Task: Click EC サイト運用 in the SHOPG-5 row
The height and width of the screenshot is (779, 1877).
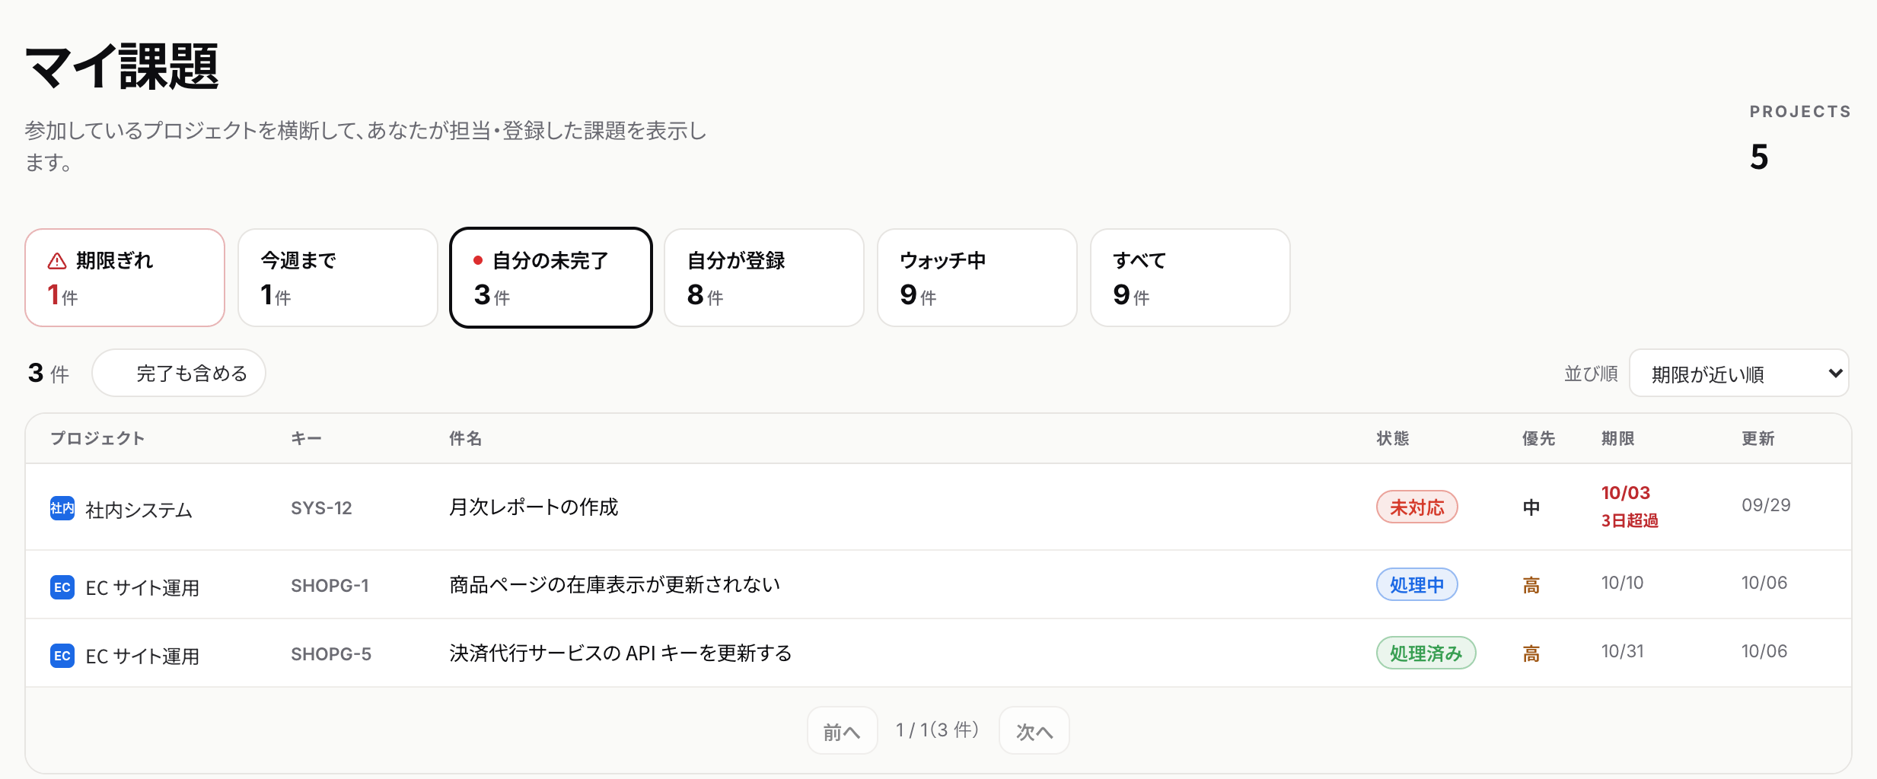Action: pos(142,656)
